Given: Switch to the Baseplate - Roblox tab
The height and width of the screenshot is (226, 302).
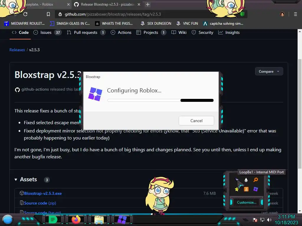Looking at the screenshot, I should click(39, 4).
